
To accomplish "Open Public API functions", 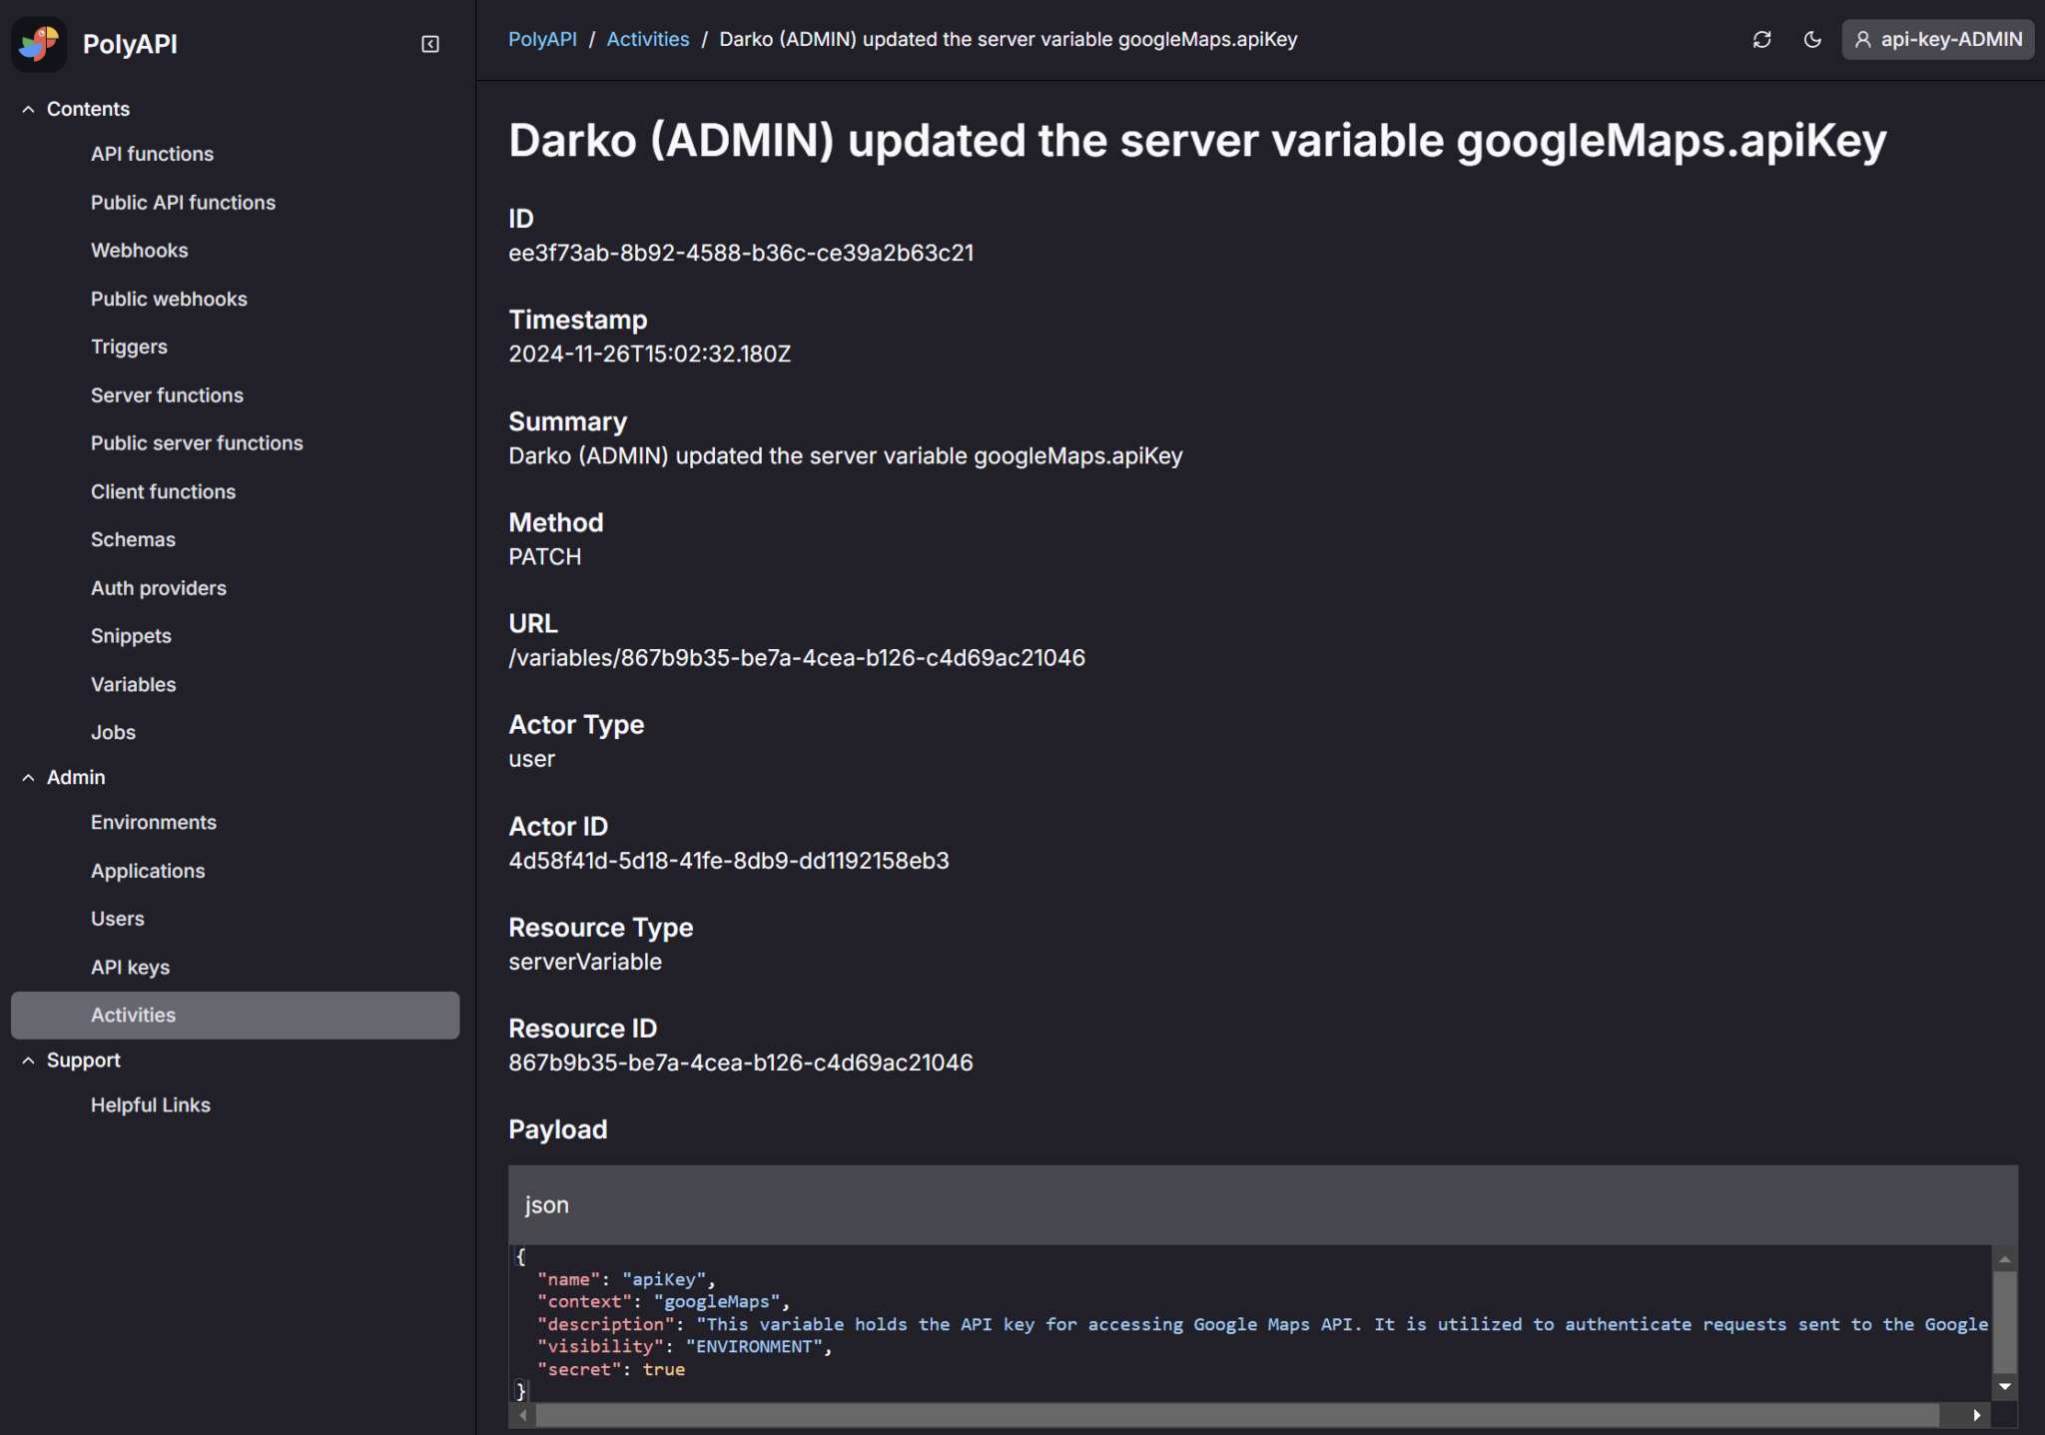I will [x=183, y=202].
